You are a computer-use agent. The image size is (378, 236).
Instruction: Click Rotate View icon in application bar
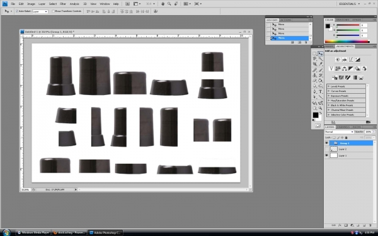tap(176, 4)
